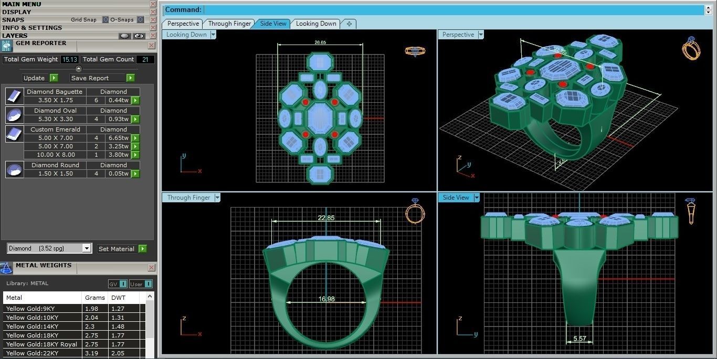Open the Looking Down viewport dropdown arrow
The image size is (717, 359).
(x=213, y=35)
